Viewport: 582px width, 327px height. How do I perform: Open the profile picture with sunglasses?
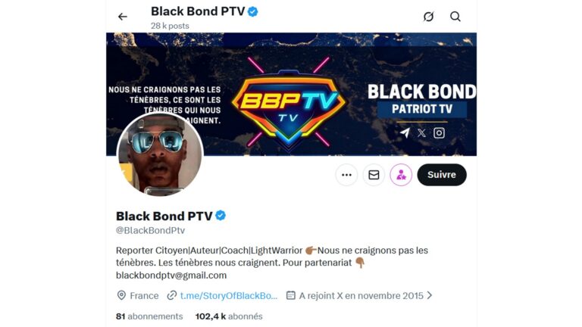pyautogui.click(x=160, y=154)
